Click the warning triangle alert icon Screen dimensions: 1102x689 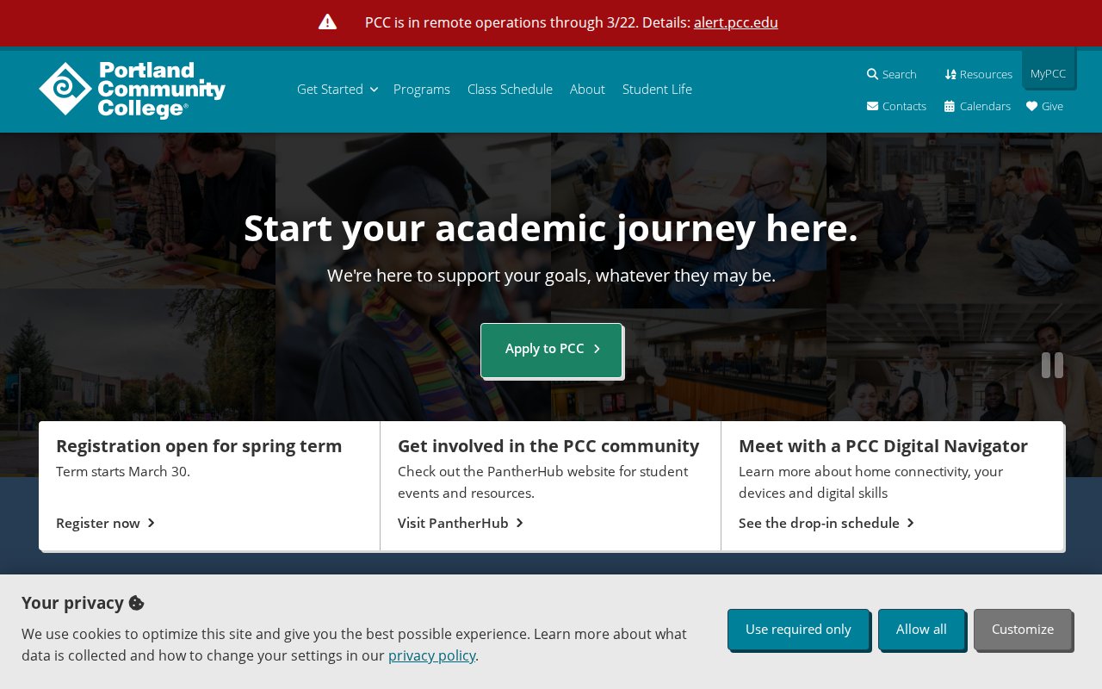tap(327, 22)
